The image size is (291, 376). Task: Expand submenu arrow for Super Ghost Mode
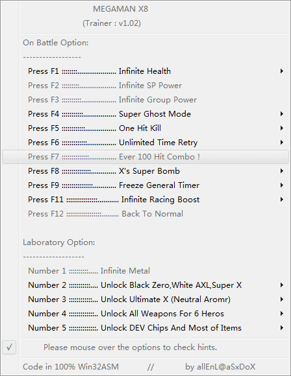click(x=282, y=114)
